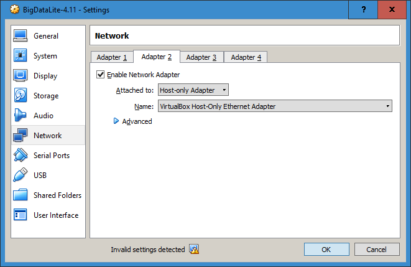Screen dimensions: 411x267
Task: Click the USB plug icon
Action: click(20, 175)
